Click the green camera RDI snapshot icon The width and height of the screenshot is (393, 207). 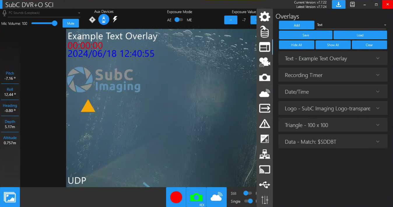pyautogui.click(x=196, y=197)
